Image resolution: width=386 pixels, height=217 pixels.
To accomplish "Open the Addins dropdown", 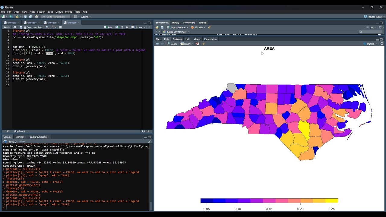I will [86, 17].
